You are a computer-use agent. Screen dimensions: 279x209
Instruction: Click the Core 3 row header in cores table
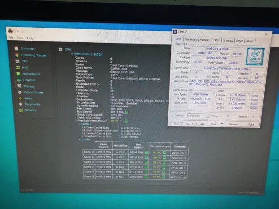tap(89, 167)
